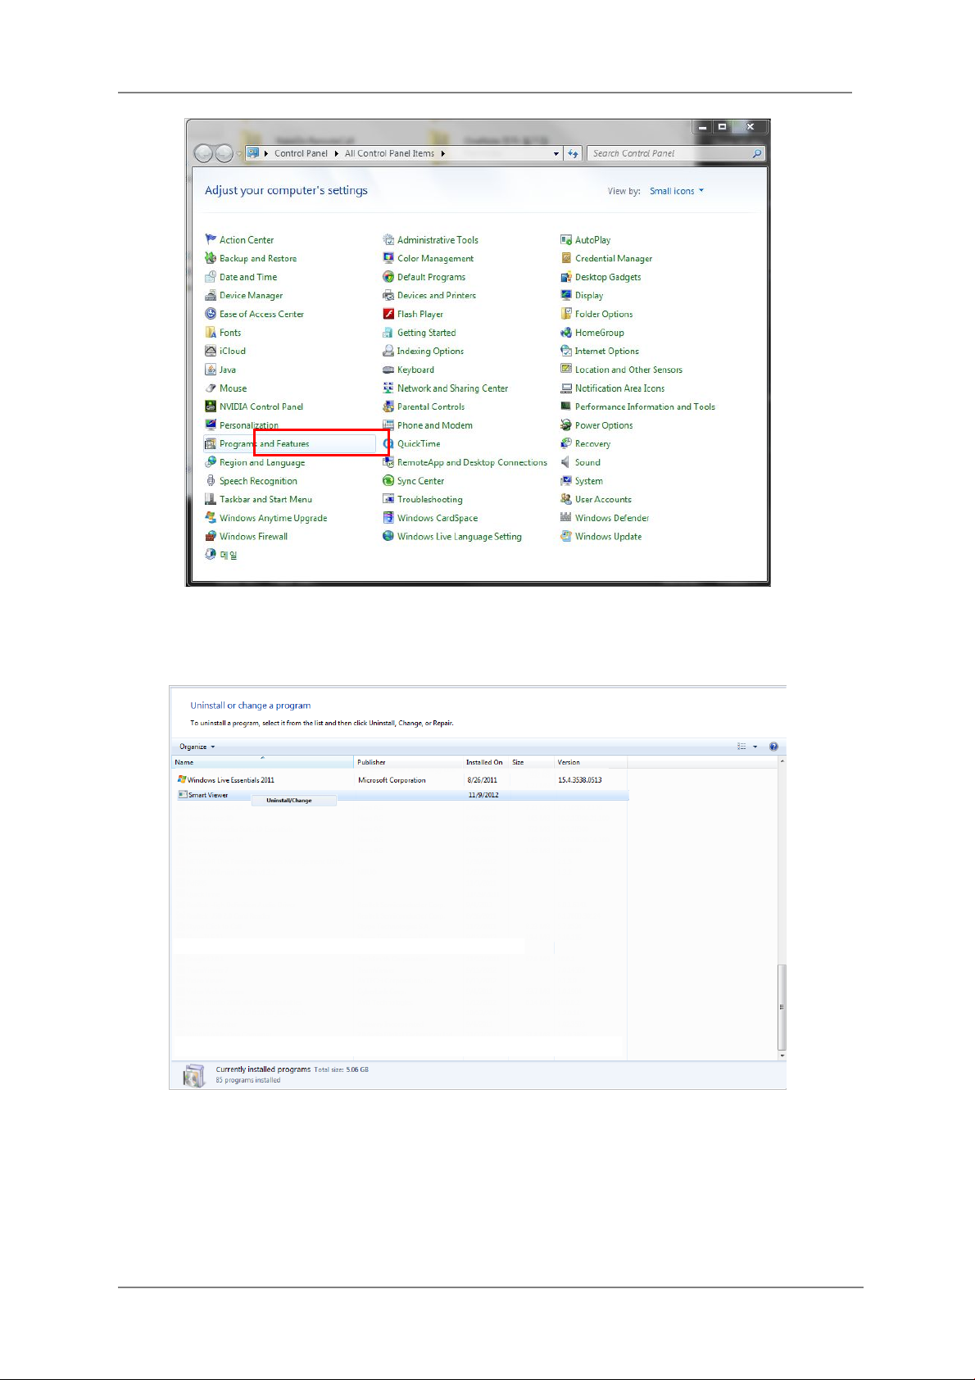The width and height of the screenshot is (975, 1380).
Task: Click the HomeGroup icon
Action: (x=566, y=333)
